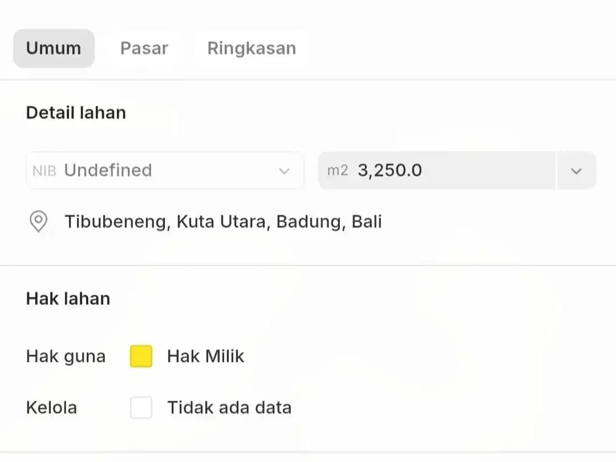616x462 pixels.
Task: Click the Tidak ada data label
Action: pos(229,407)
